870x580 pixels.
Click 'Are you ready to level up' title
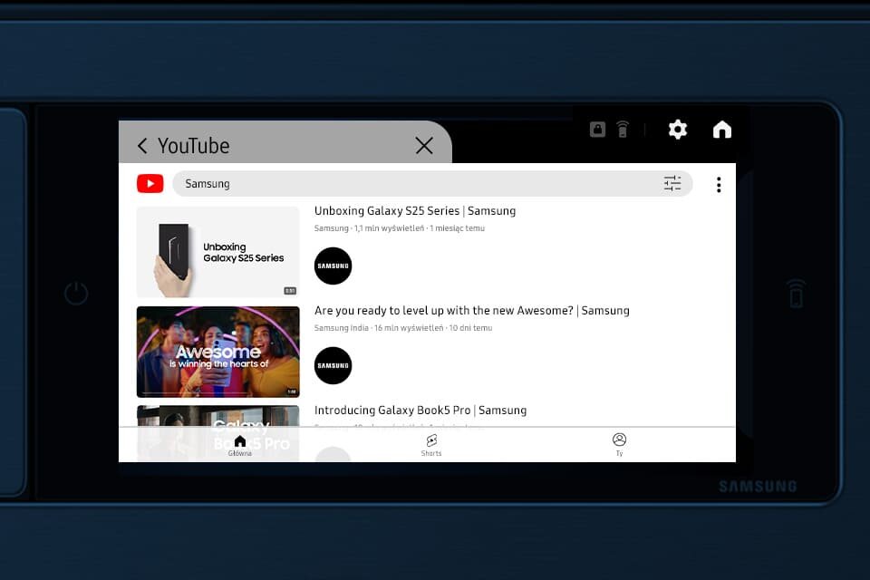pyautogui.click(x=471, y=311)
